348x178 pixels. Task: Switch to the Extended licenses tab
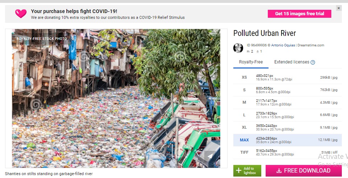(292, 62)
